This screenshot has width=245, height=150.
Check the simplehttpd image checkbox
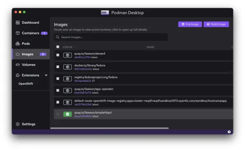pos(58,114)
